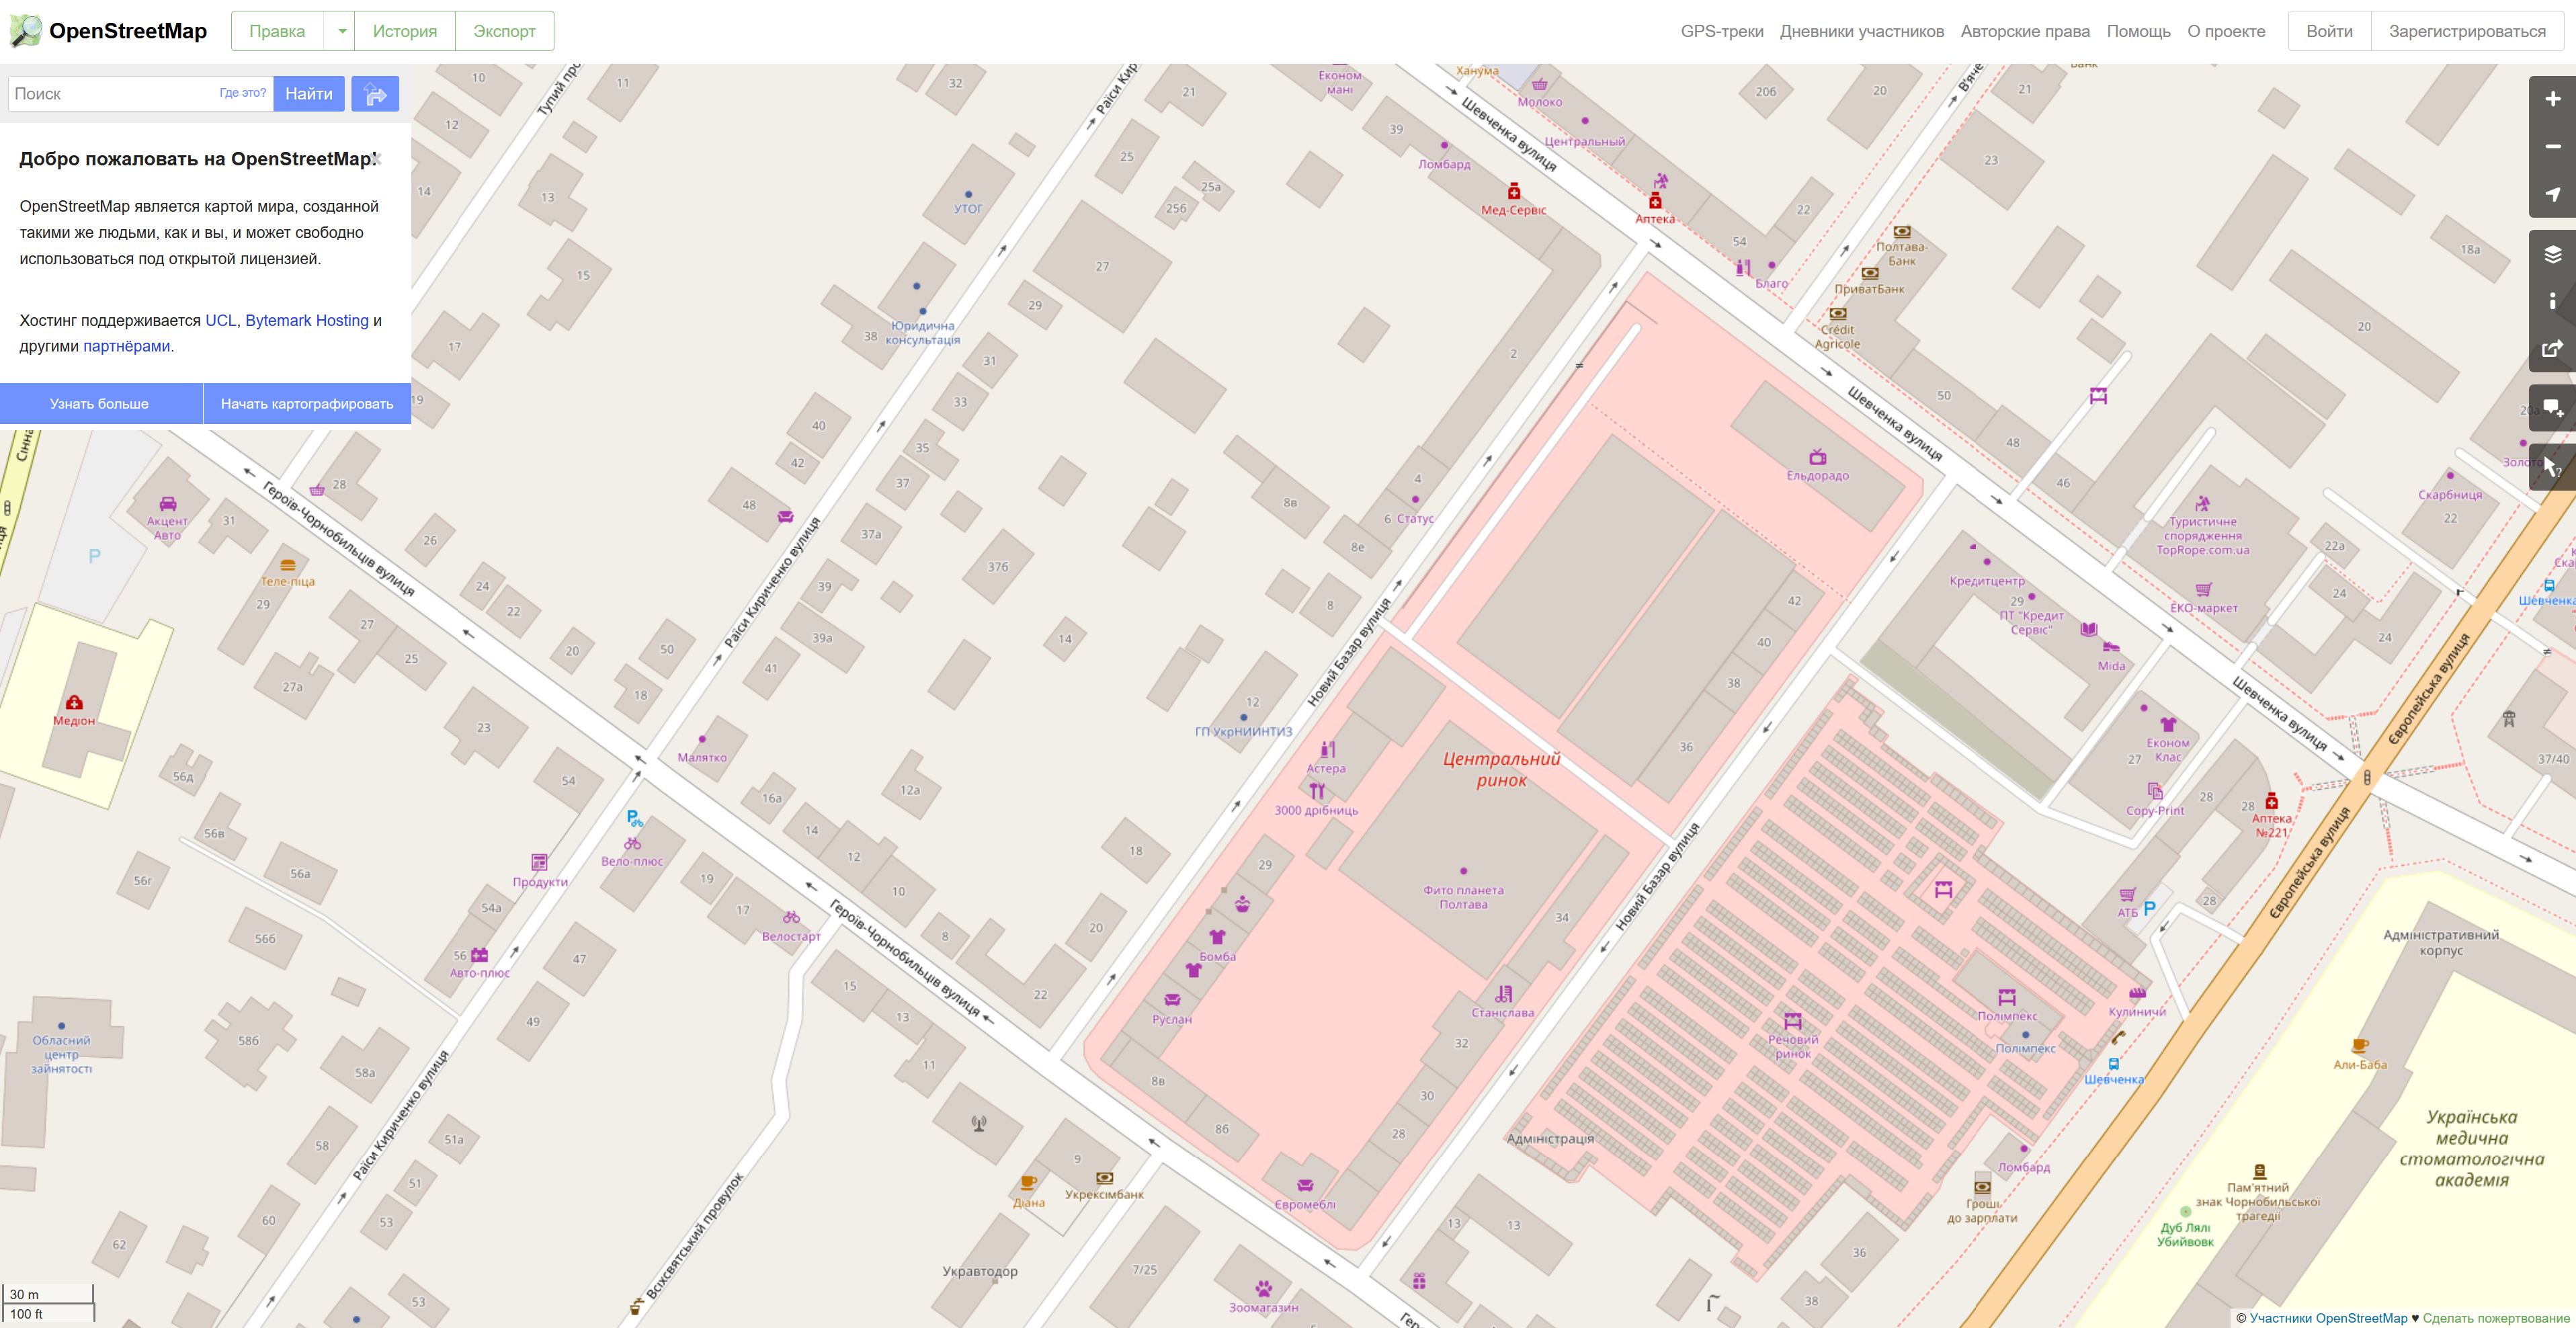Activate the query features tool
This screenshot has height=1328, width=2576.
(2552, 467)
